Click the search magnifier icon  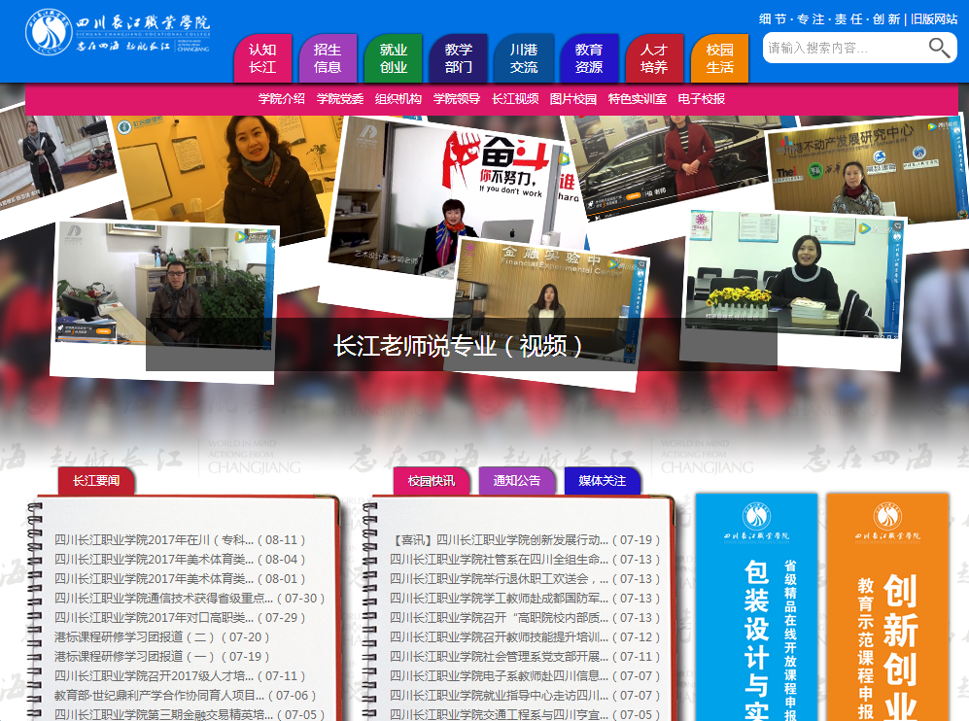(939, 48)
